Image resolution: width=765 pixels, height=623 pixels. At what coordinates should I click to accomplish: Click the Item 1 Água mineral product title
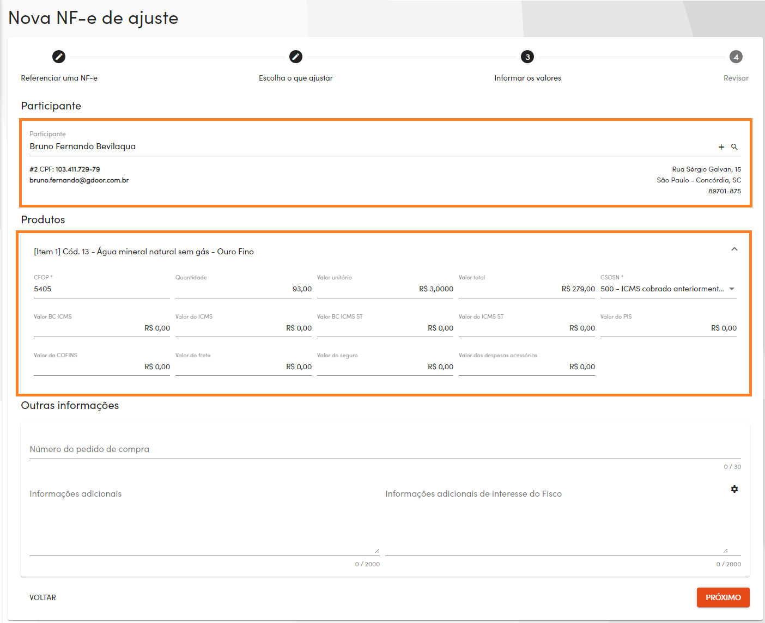[x=144, y=252]
